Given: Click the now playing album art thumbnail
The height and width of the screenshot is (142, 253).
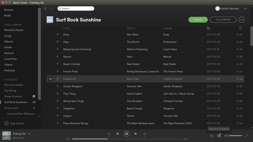Looking at the screenshot, I should point(6,136).
